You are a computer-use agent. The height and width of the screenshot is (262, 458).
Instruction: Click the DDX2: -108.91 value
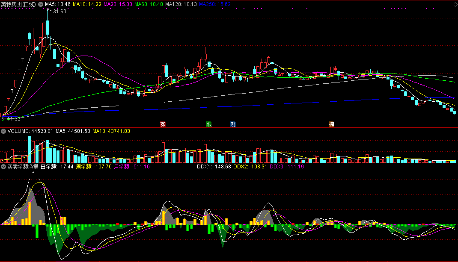(x=250, y=167)
